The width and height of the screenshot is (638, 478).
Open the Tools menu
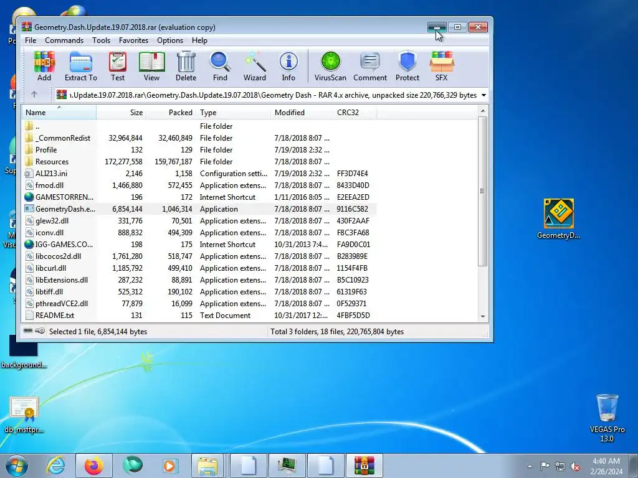(x=101, y=40)
